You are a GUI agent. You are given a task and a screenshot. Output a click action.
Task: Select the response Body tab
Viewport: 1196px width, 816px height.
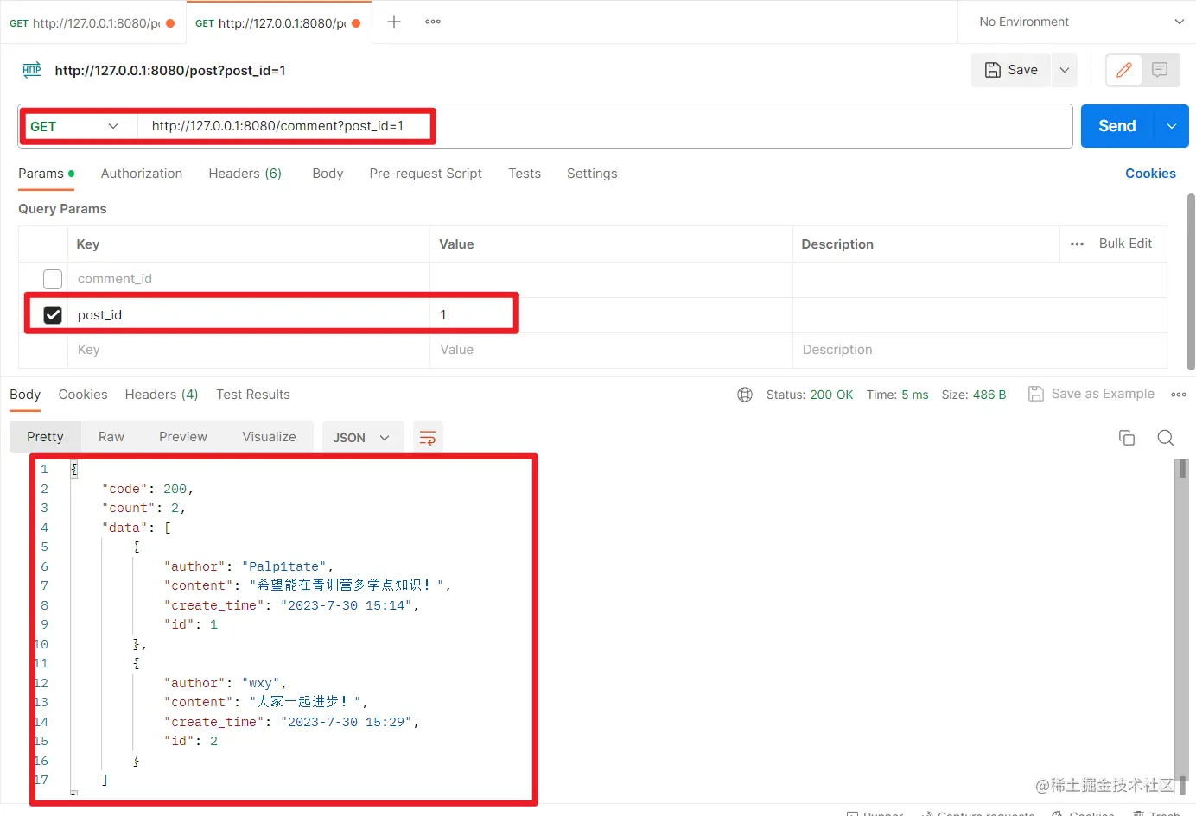[25, 395]
